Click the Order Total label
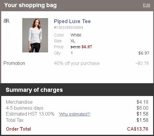This screenshot has height=136, width=154. [18, 129]
